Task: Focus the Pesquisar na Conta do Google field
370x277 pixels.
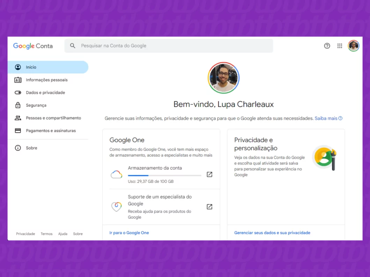Action: pyautogui.click(x=169, y=46)
